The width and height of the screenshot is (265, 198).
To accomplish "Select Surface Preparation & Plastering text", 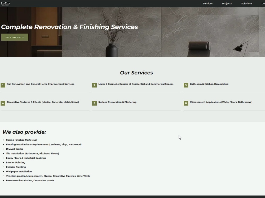I will tap(117, 102).
